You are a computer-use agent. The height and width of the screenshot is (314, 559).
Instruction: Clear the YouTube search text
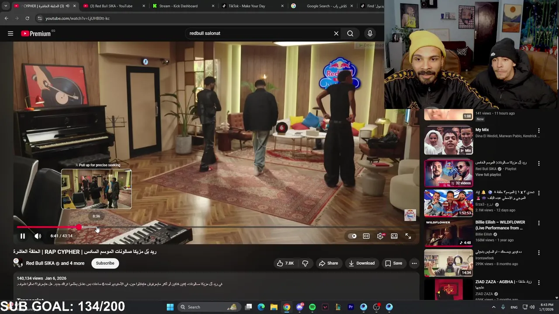click(x=336, y=34)
